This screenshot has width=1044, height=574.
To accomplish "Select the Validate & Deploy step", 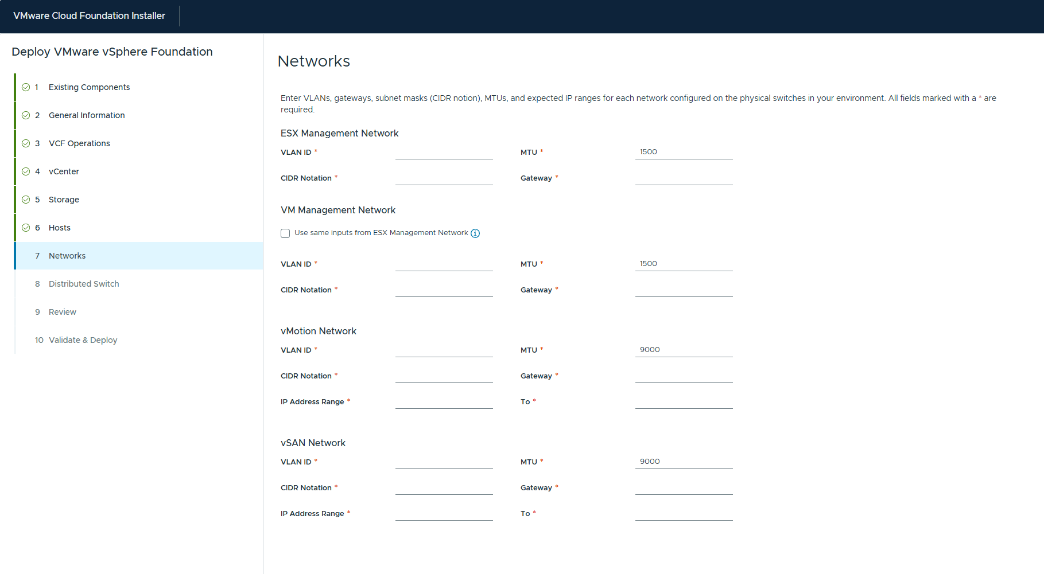I will (x=83, y=340).
